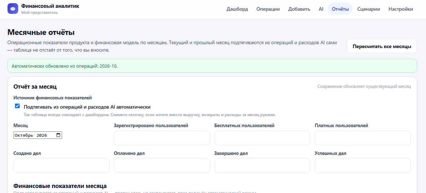426x193 pixels.
Task: Focus the Бесплатных пользователей input
Action: 262,138
